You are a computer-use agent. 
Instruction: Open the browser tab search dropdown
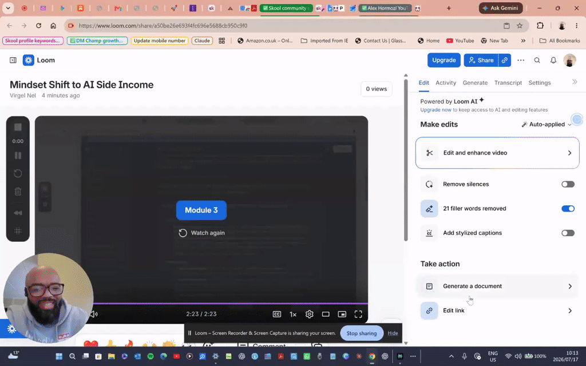8,8
